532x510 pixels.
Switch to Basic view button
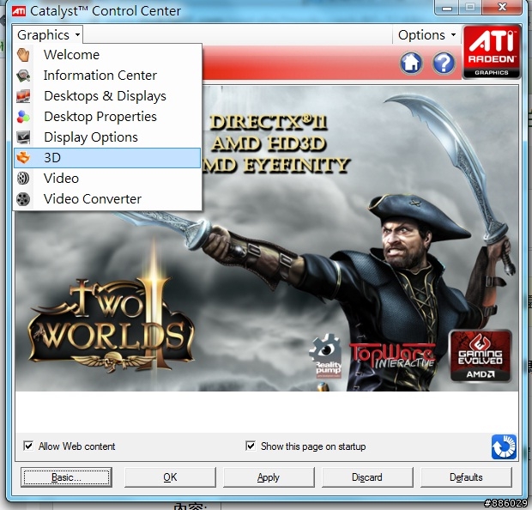pyautogui.click(x=67, y=477)
